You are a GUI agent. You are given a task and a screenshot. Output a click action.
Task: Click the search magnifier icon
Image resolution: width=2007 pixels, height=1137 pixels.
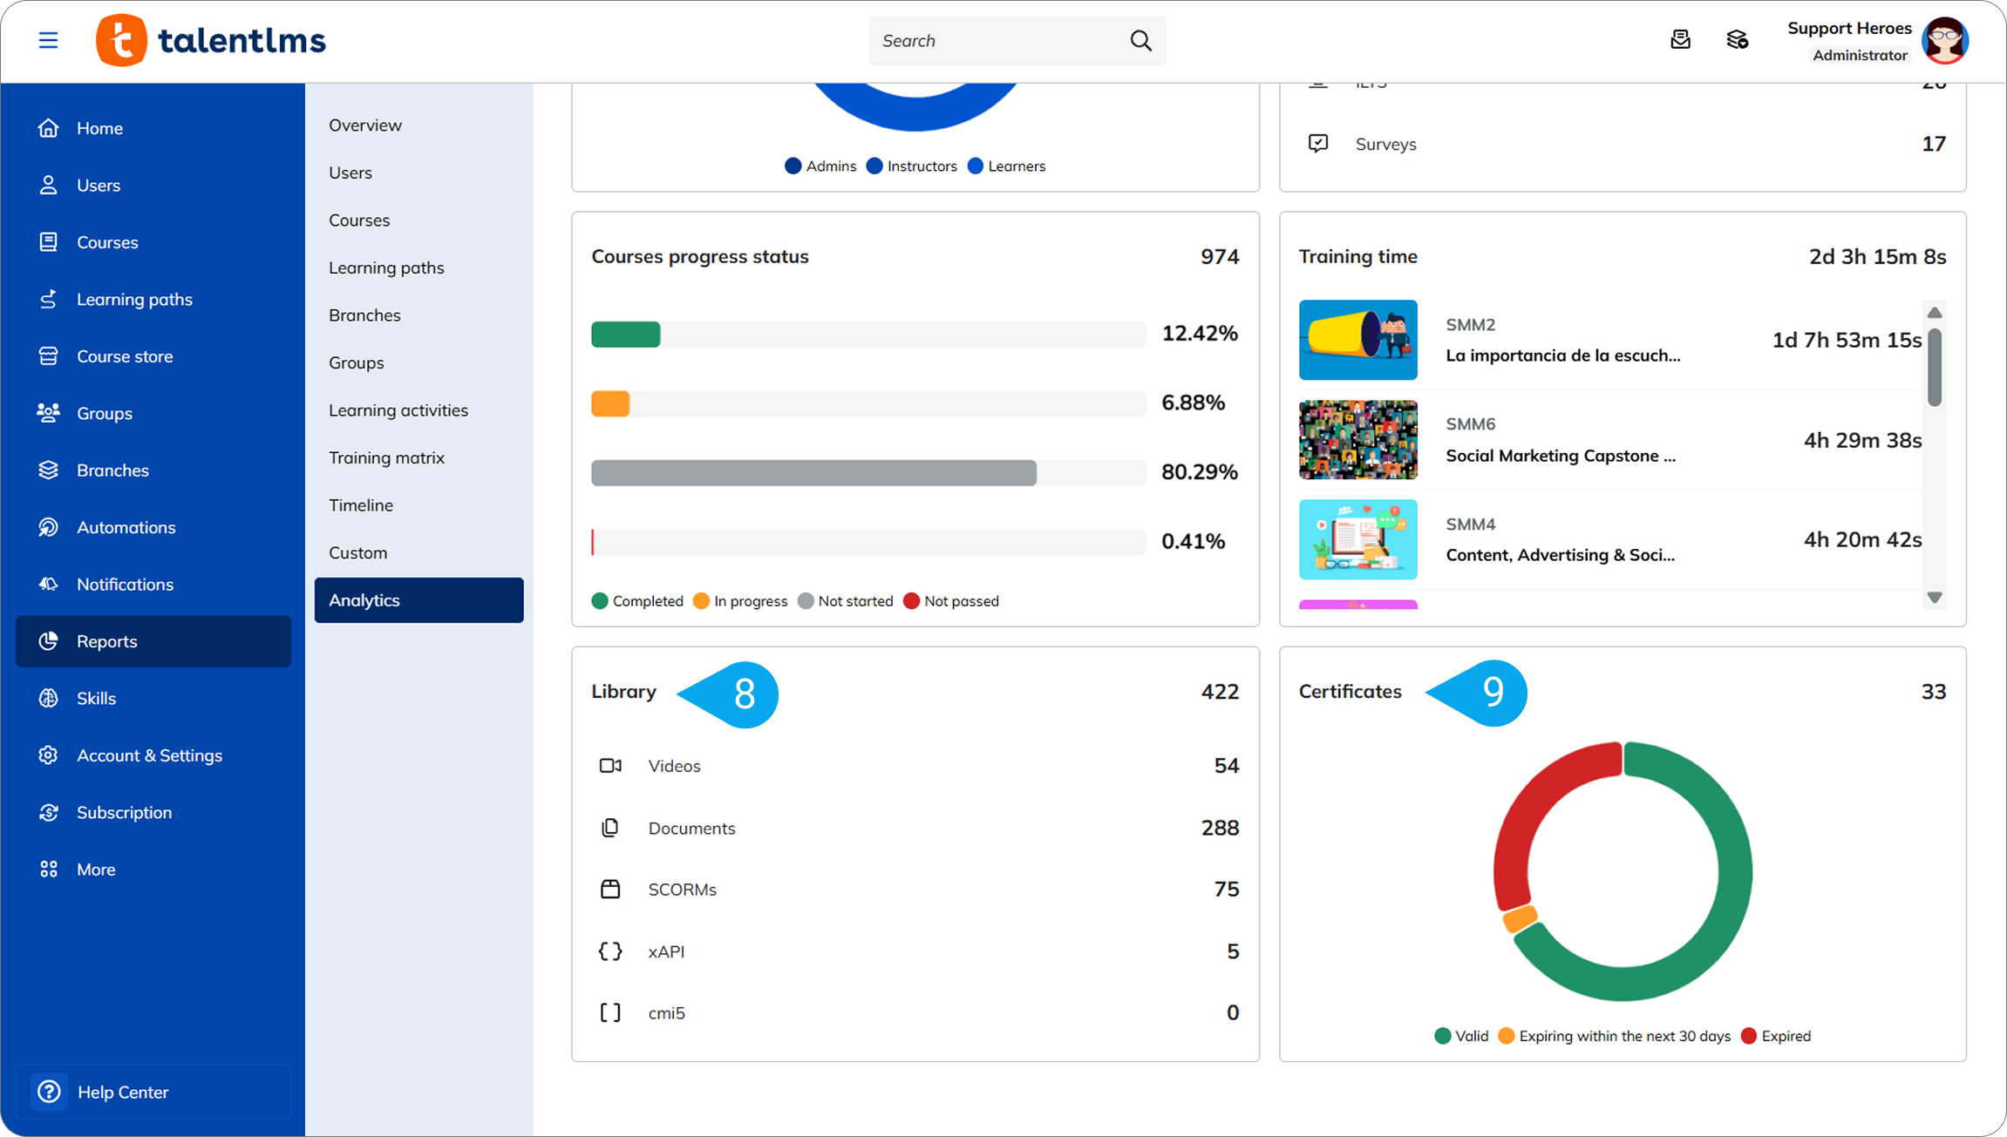pos(1140,40)
